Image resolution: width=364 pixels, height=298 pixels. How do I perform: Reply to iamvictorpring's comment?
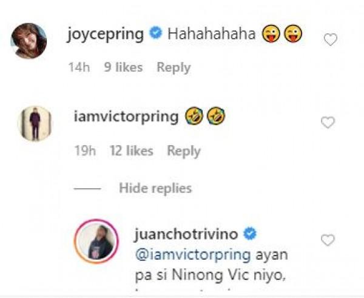coord(184,151)
